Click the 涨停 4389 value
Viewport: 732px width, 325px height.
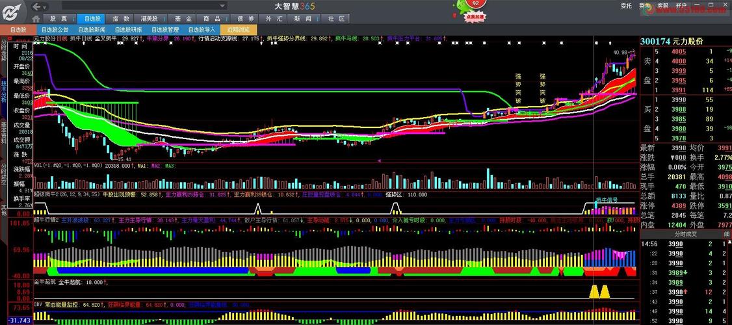click(678, 206)
